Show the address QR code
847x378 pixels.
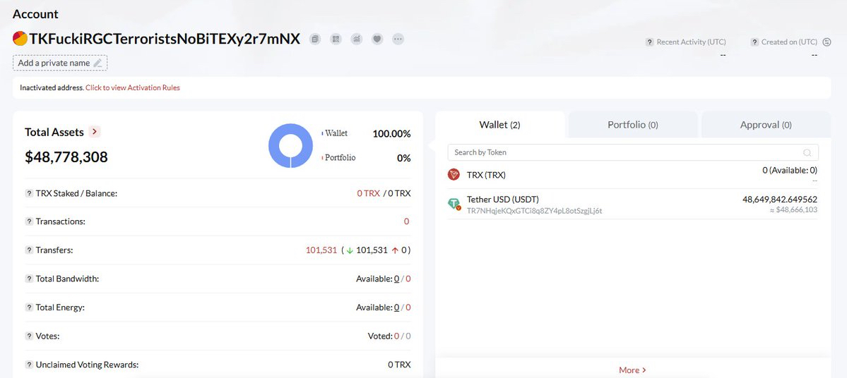pyautogui.click(x=336, y=39)
